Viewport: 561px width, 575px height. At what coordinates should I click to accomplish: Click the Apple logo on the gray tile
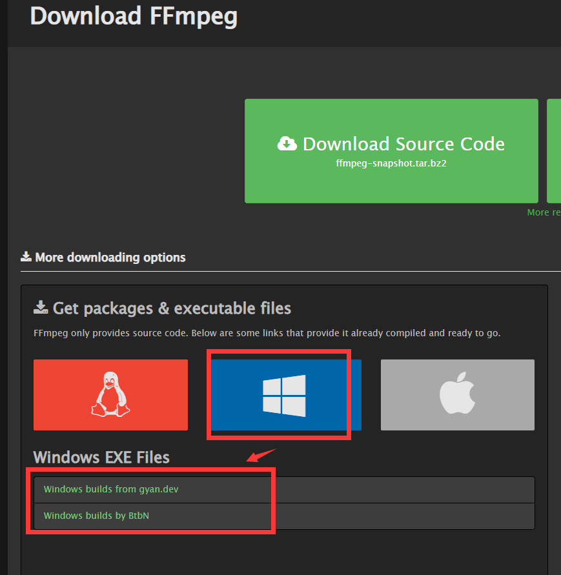(457, 394)
